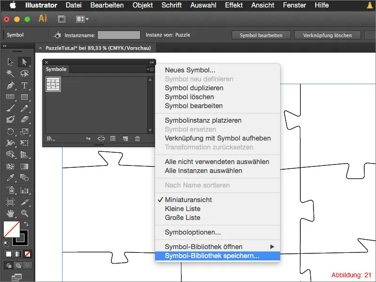This screenshot has width=376, height=282.
Task: Select the Width/Warp tool
Action: 10,143
